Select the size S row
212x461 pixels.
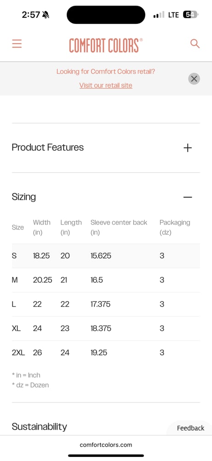[x=106, y=256]
